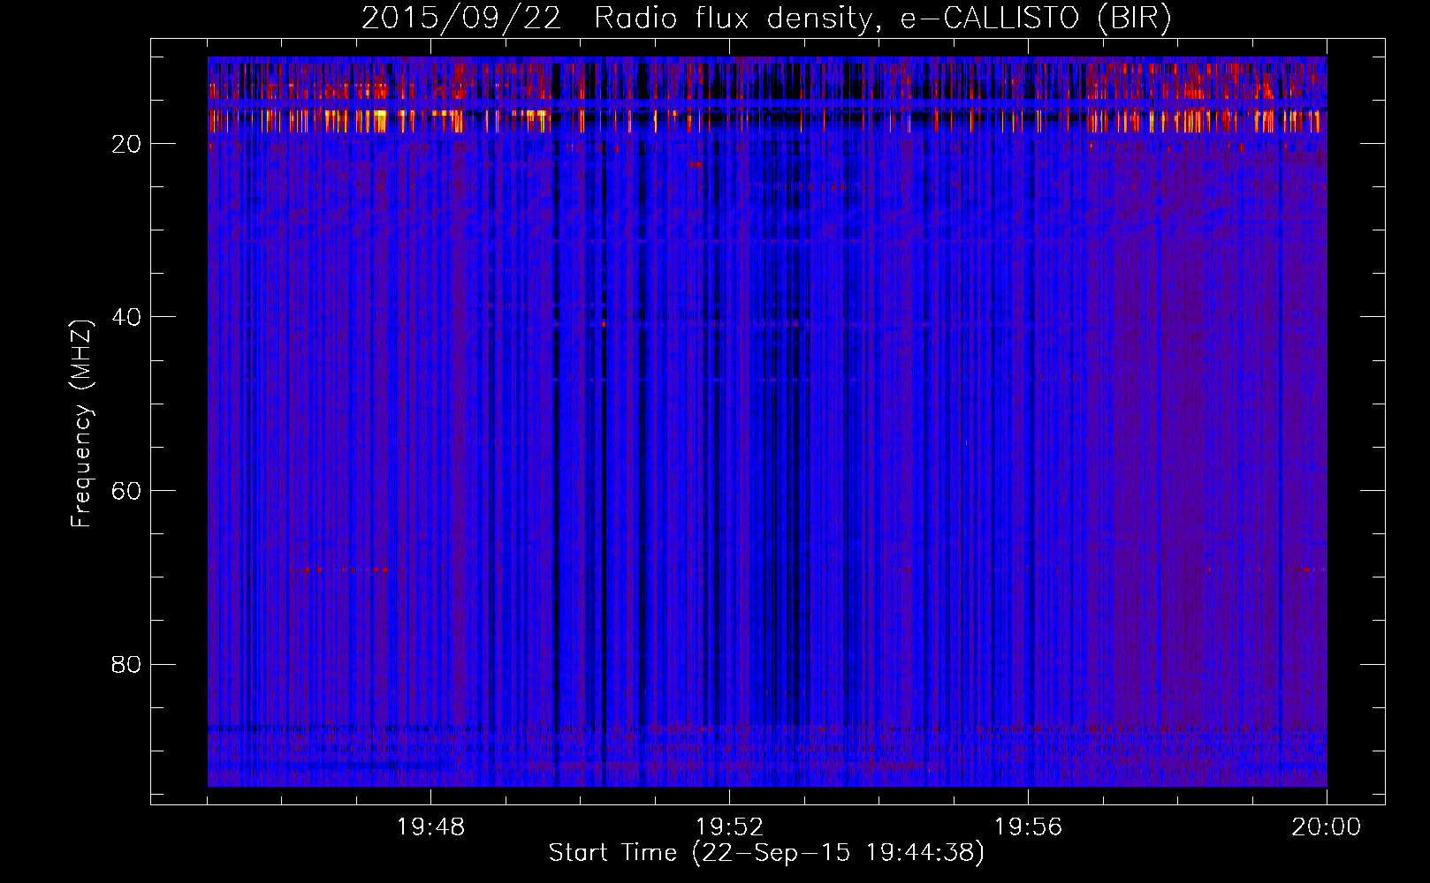Click the 40 MHz frequency tick label
Screen dimensions: 1430x883
[126, 317]
